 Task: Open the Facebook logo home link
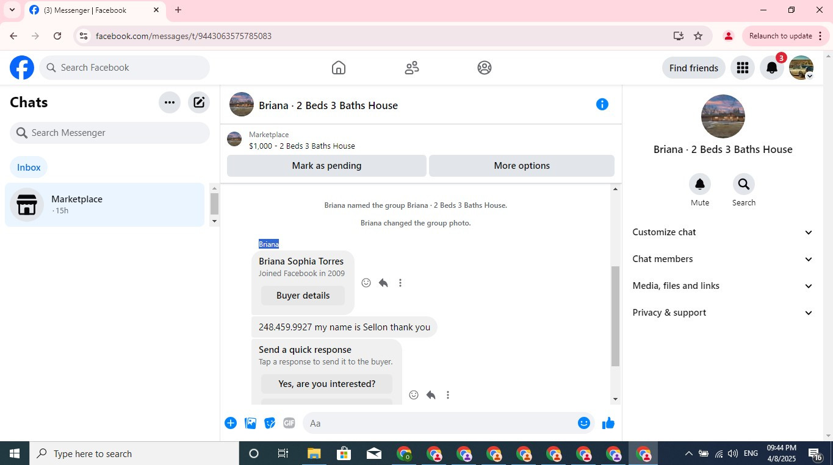coord(22,68)
